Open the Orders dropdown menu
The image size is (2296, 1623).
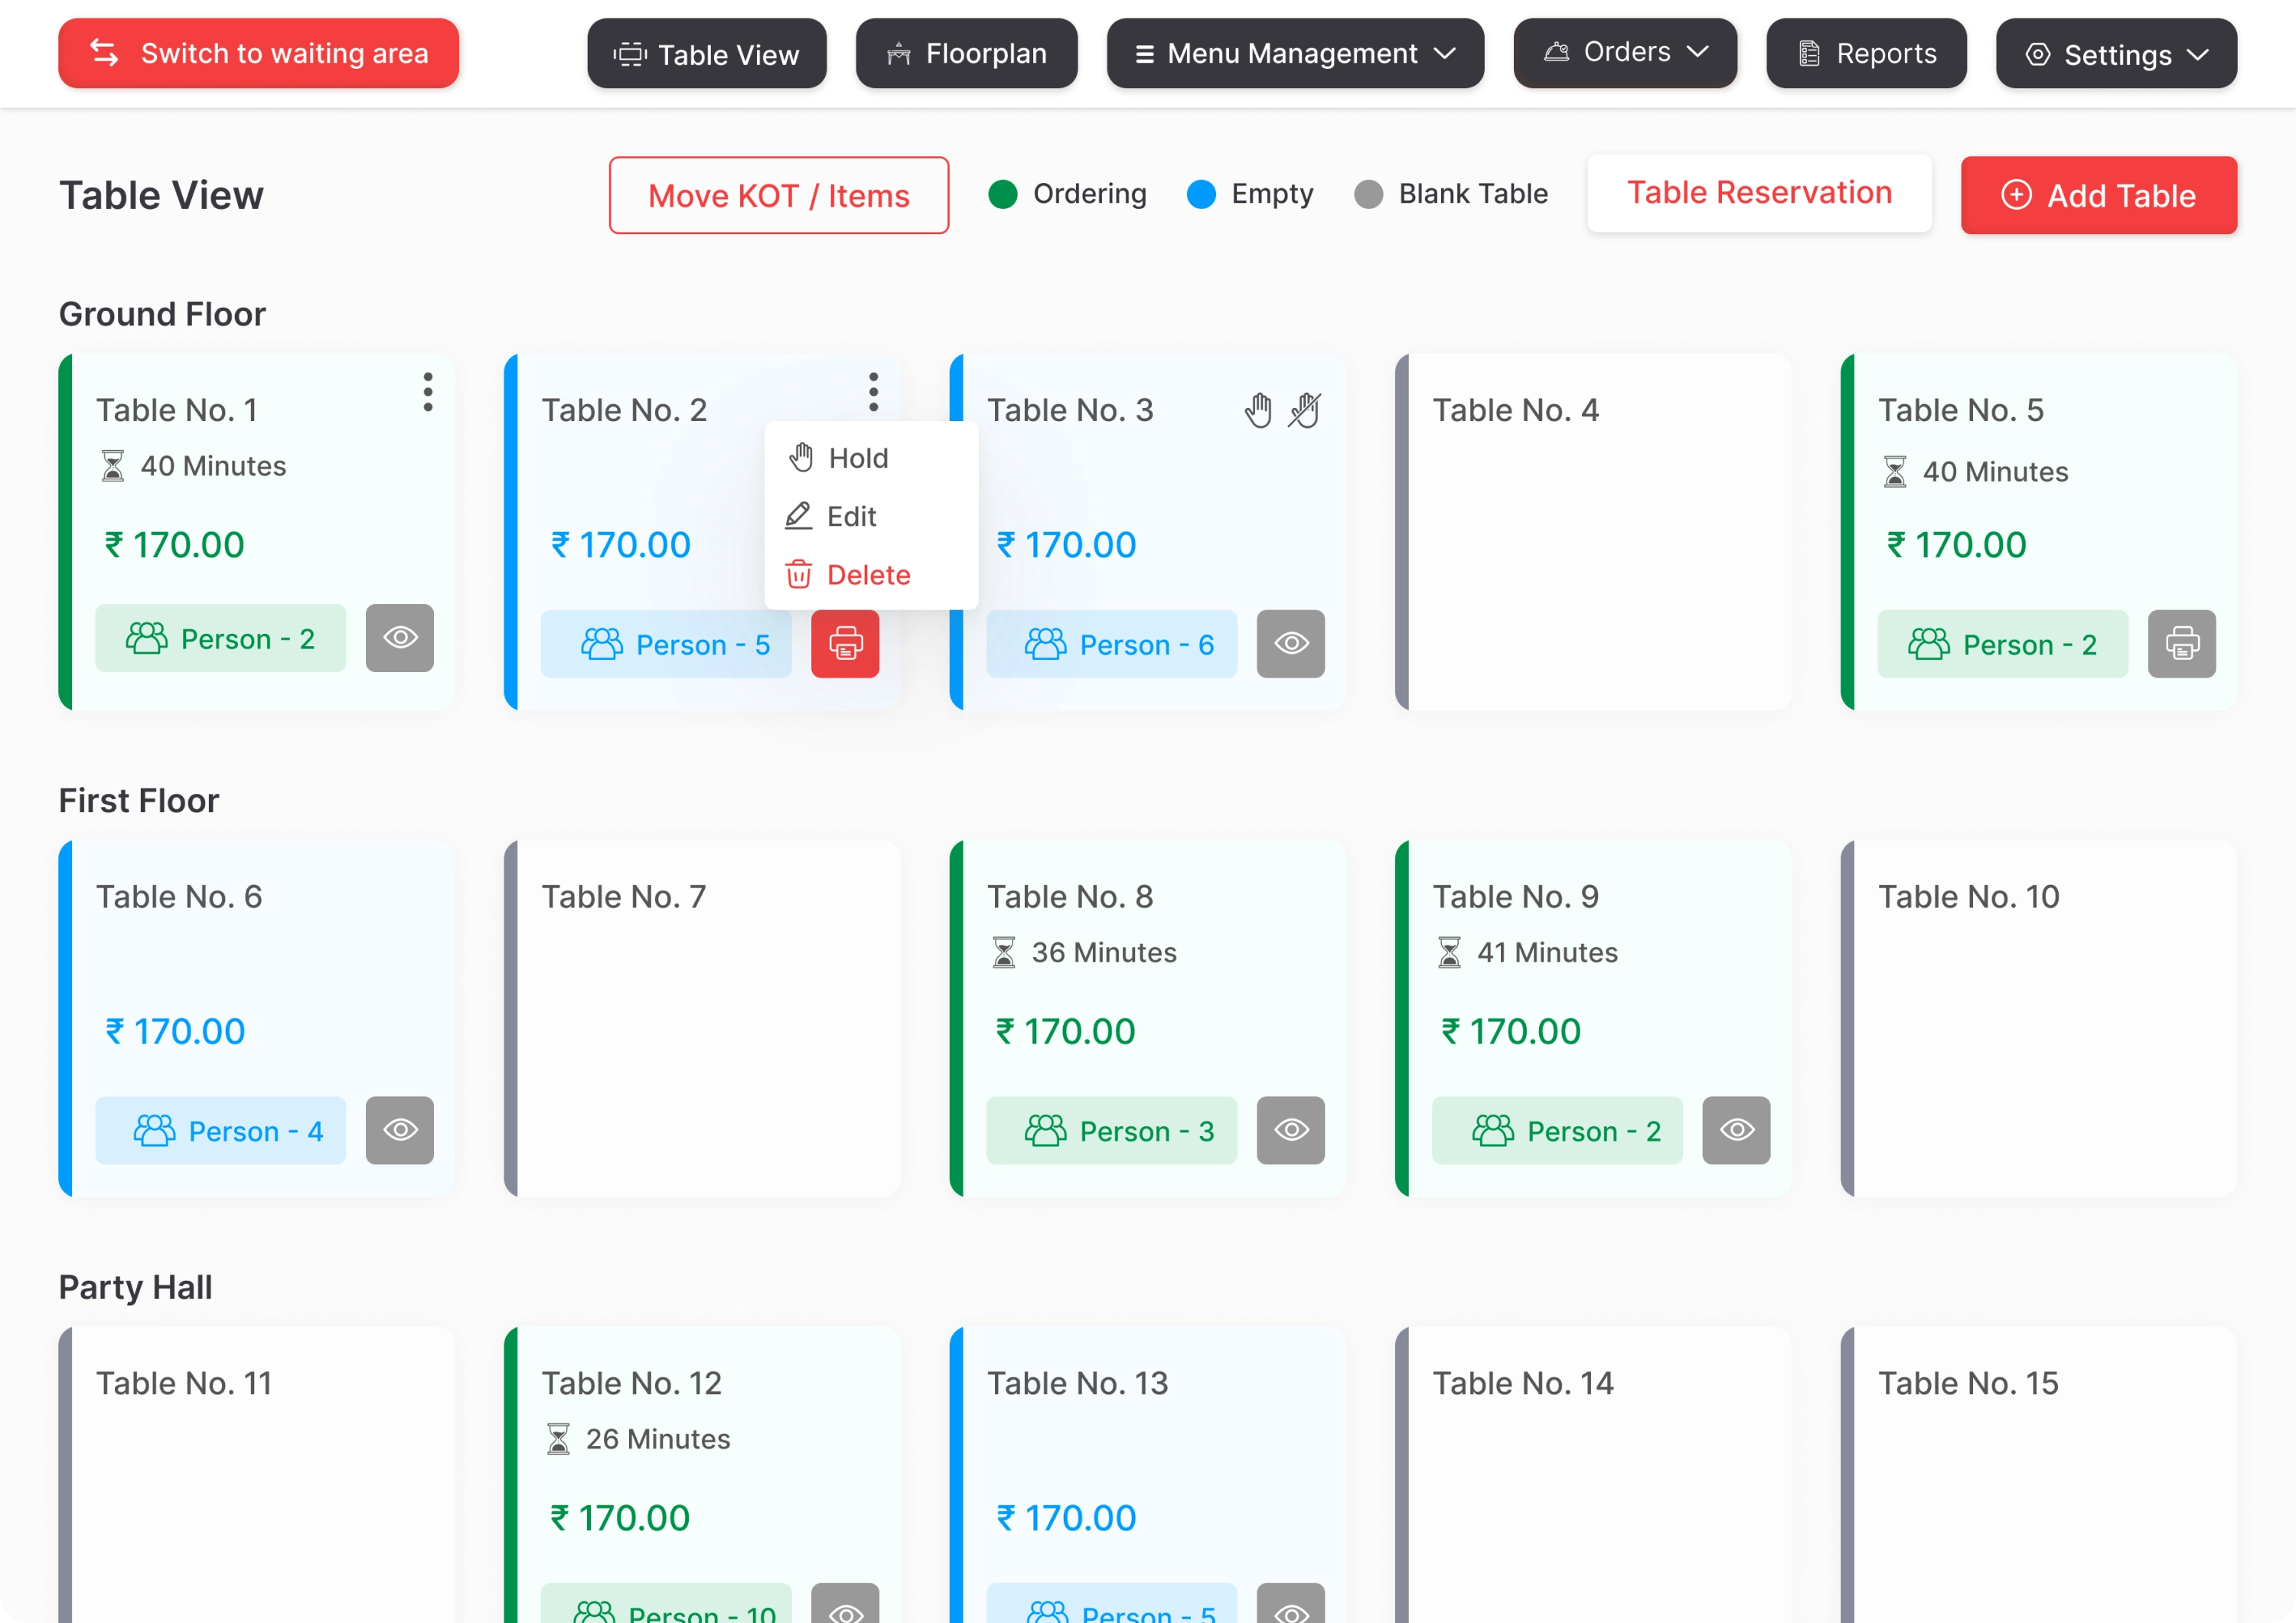(x=1625, y=53)
